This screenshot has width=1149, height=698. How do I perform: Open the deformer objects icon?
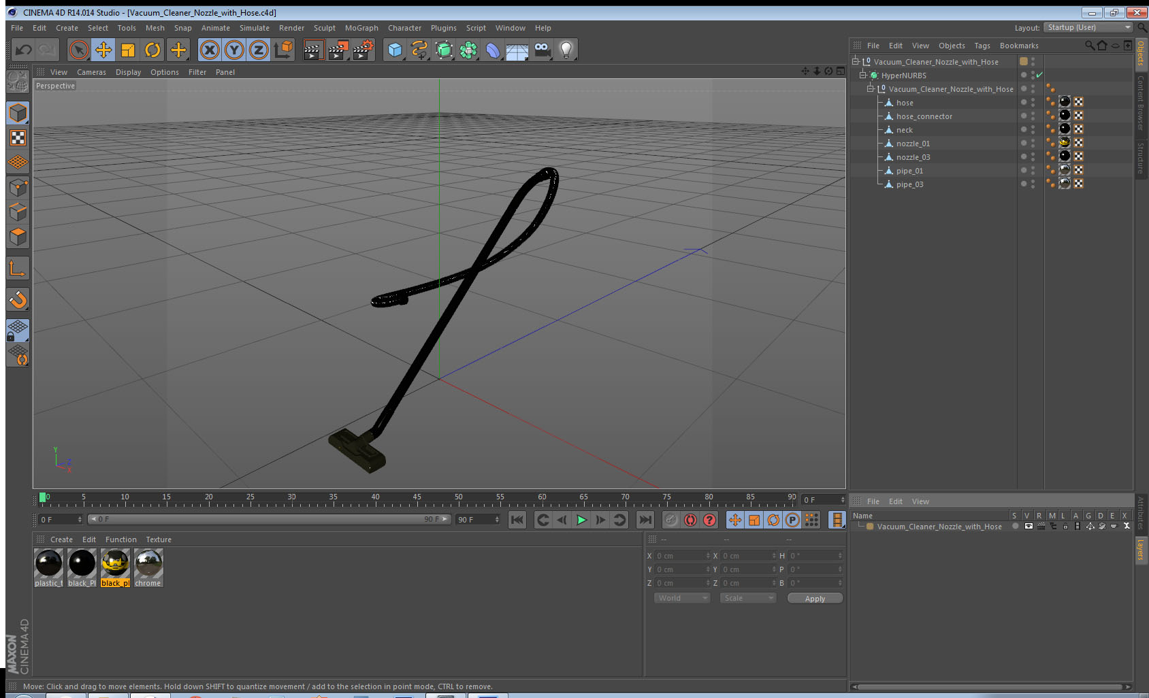pyautogui.click(x=493, y=50)
